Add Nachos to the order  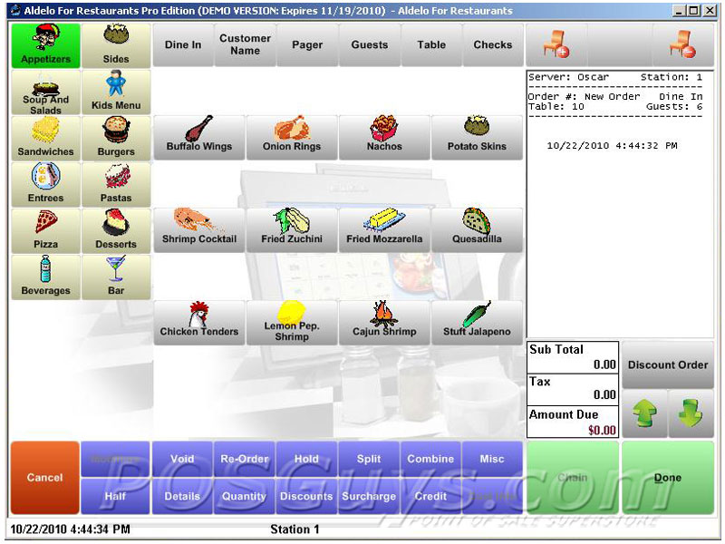(384, 138)
